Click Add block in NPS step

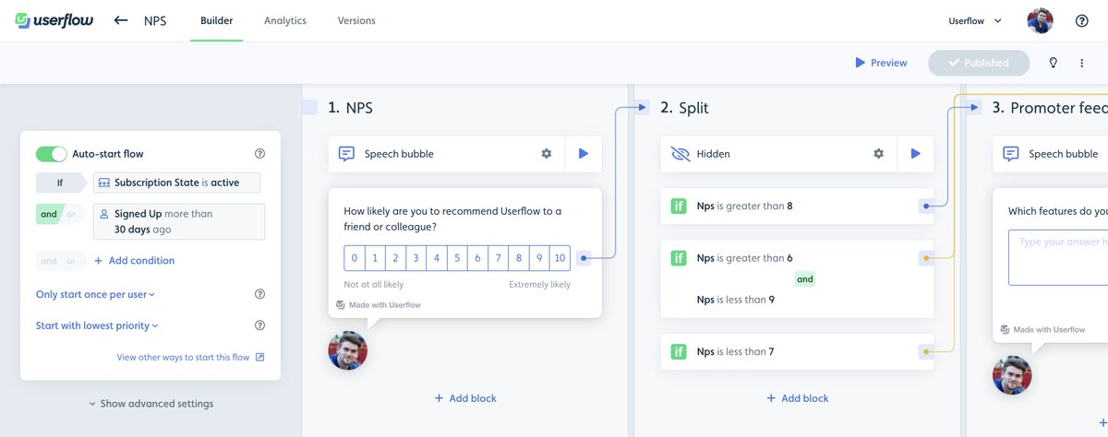(465, 398)
